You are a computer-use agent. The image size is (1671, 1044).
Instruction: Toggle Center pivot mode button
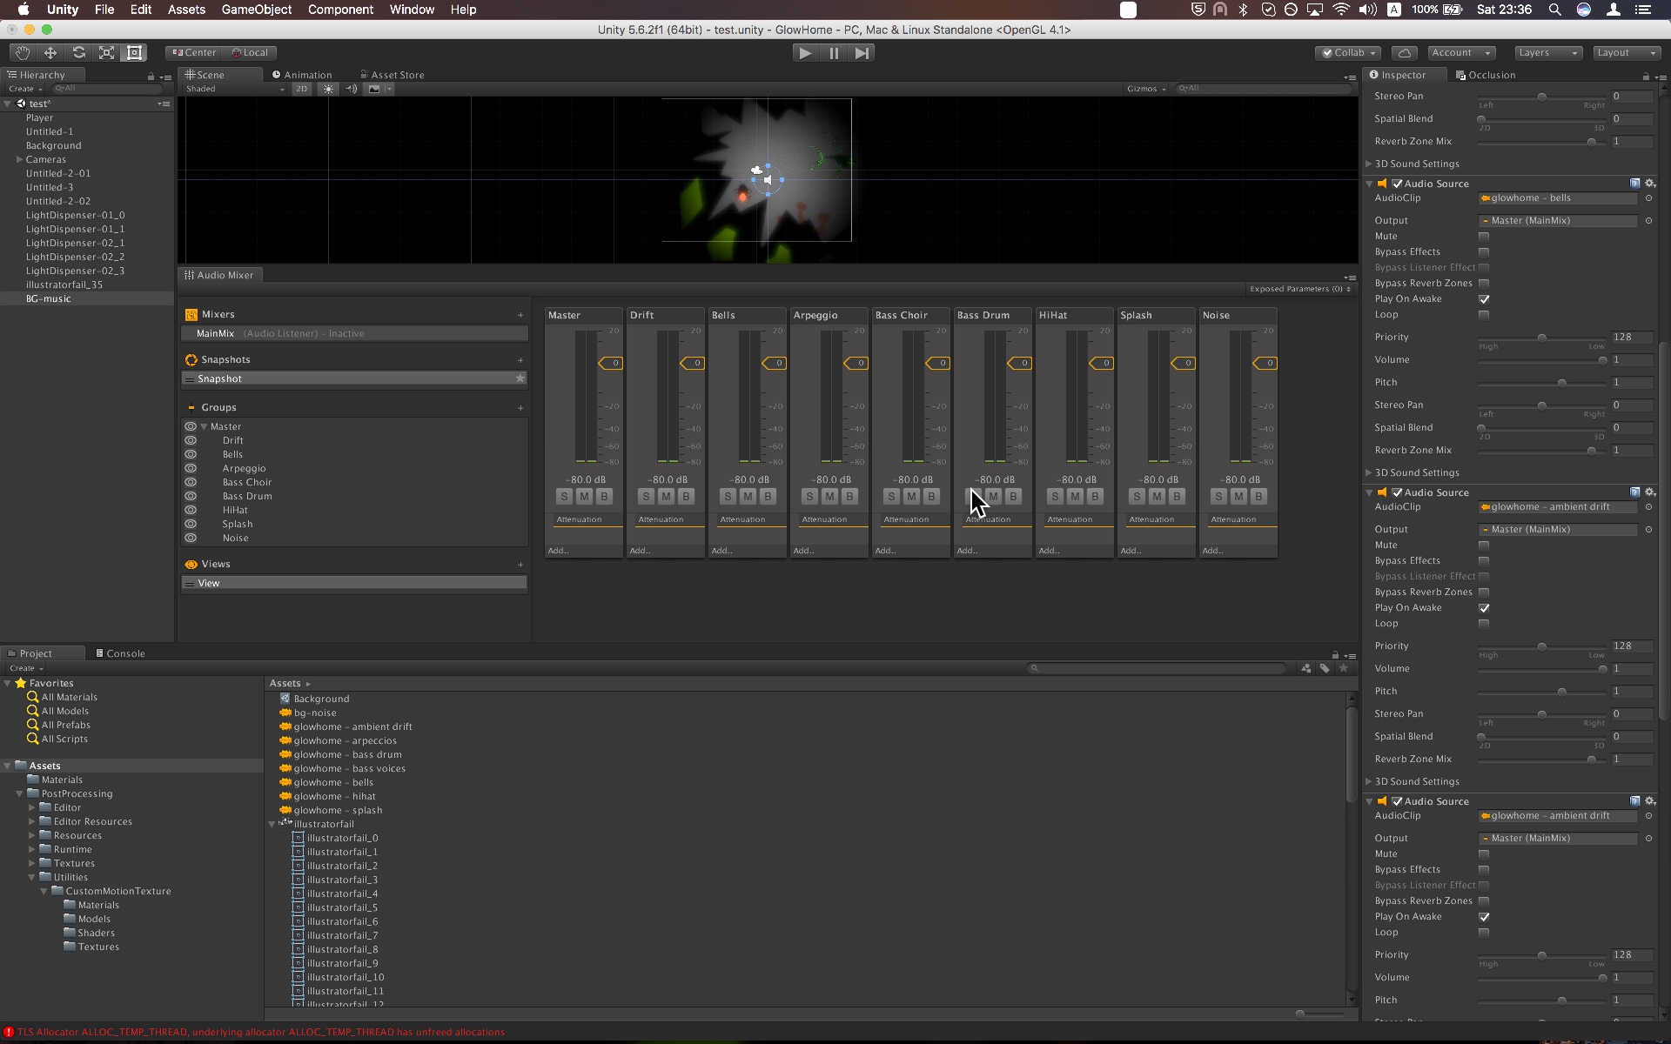tap(193, 53)
